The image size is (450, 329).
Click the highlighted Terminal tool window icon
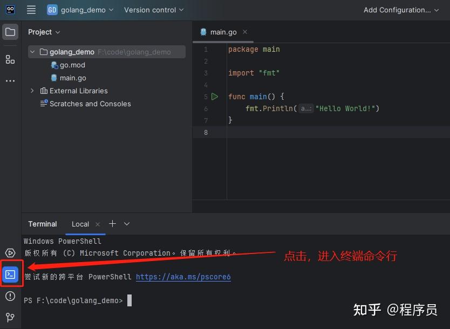(11, 274)
